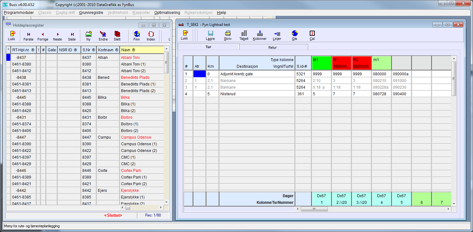The image size is (473, 232).
Task: Click the Gate column header
Action: click(x=52, y=50)
